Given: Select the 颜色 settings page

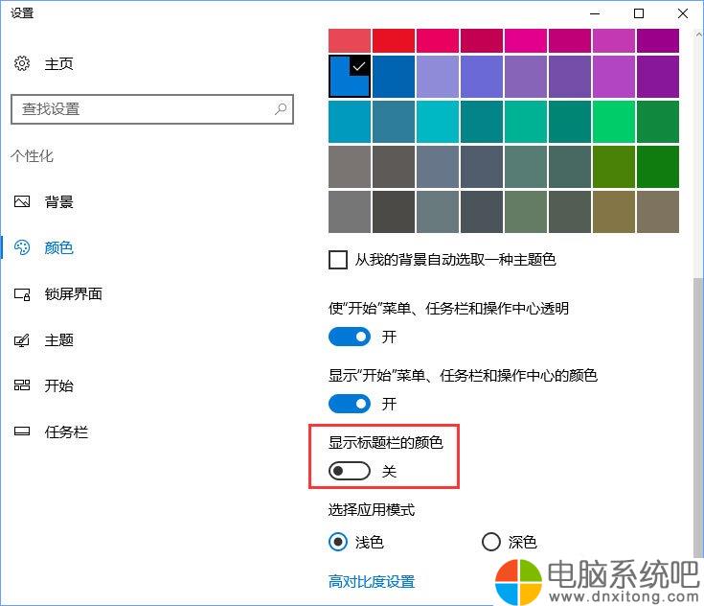Looking at the screenshot, I should tap(58, 247).
